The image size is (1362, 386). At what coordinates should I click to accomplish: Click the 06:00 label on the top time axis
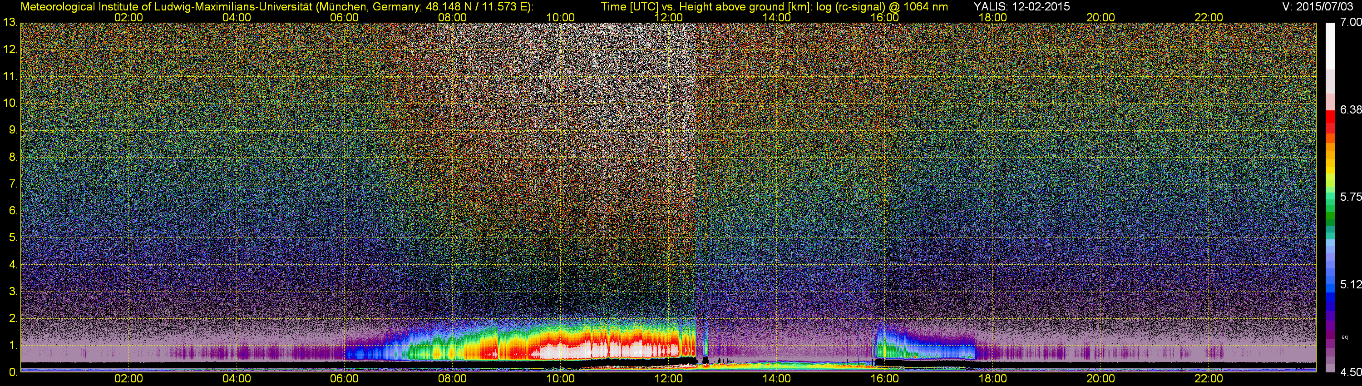pos(344,17)
